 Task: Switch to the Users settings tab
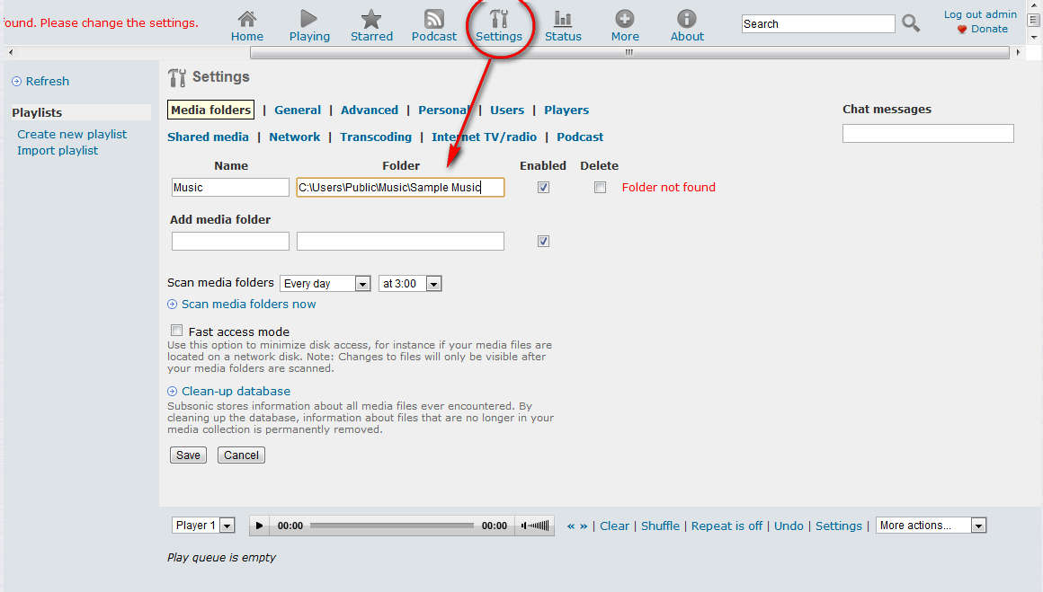coord(507,110)
